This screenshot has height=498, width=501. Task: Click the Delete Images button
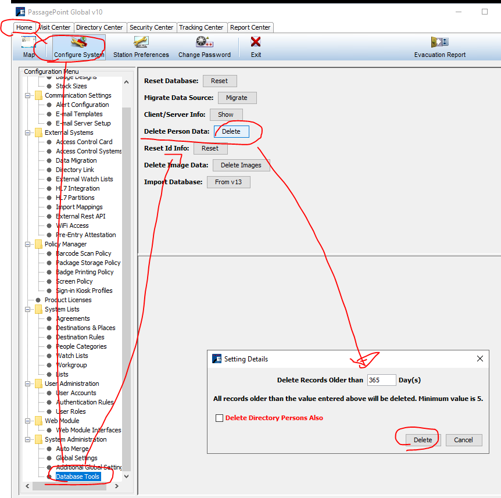click(241, 165)
